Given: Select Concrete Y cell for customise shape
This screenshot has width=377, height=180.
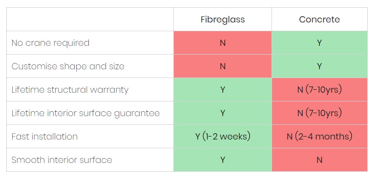Looking at the screenshot, I should [x=319, y=66].
